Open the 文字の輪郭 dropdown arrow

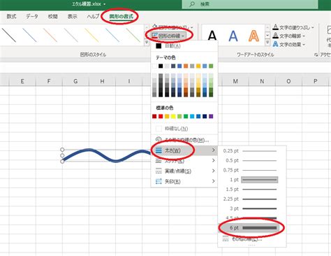304,36
